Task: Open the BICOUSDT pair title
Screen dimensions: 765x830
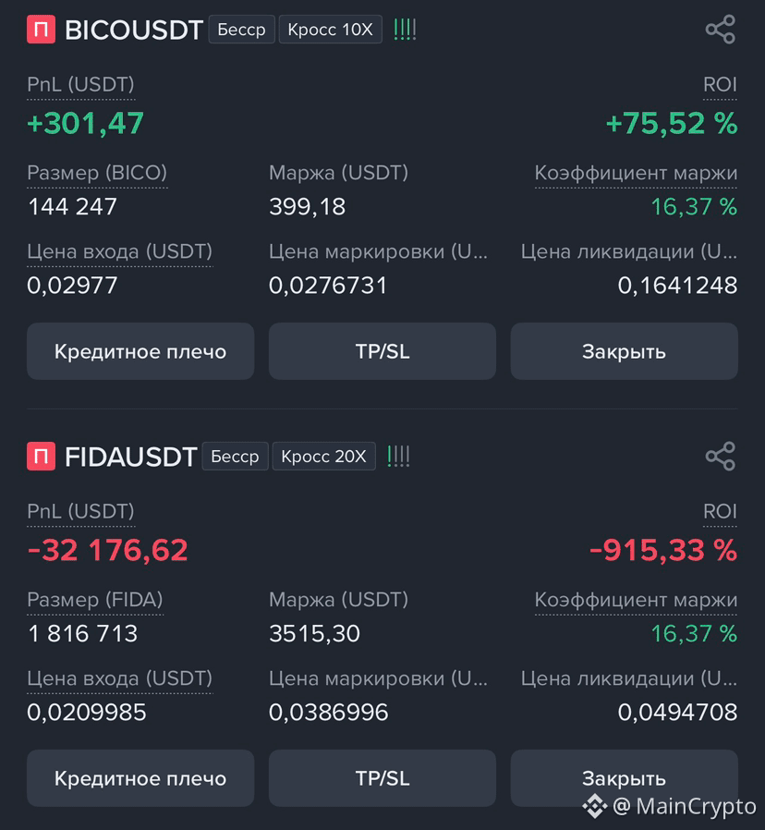Action: 134,30
